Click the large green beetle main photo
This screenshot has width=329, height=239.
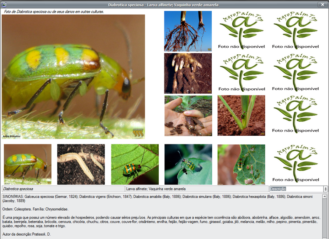(x=73, y=77)
